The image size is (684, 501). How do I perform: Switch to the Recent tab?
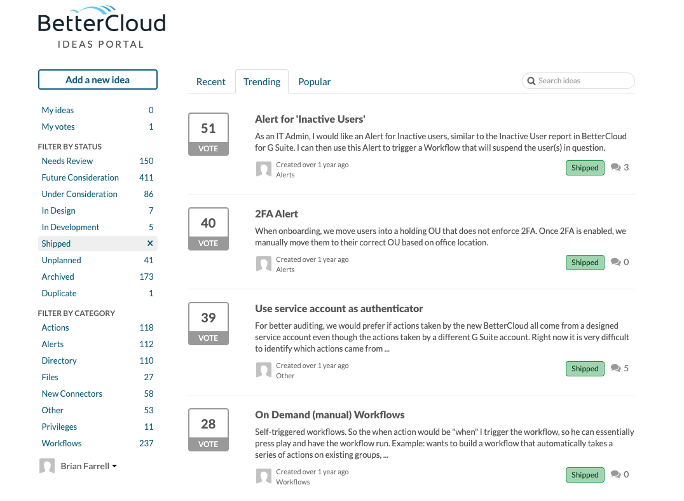pos(210,81)
